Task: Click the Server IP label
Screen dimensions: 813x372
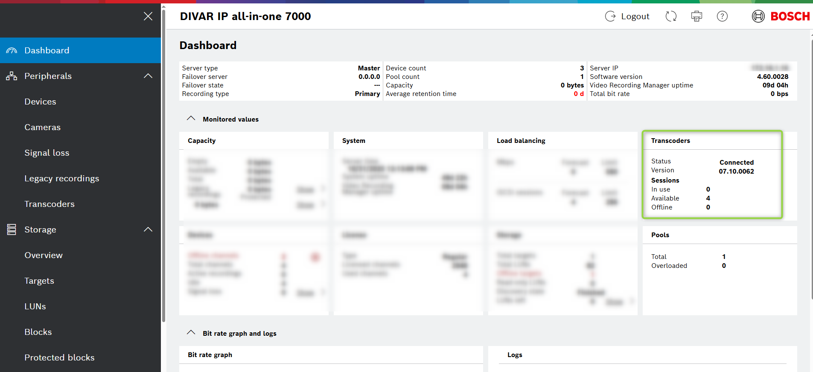Action: (x=604, y=68)
